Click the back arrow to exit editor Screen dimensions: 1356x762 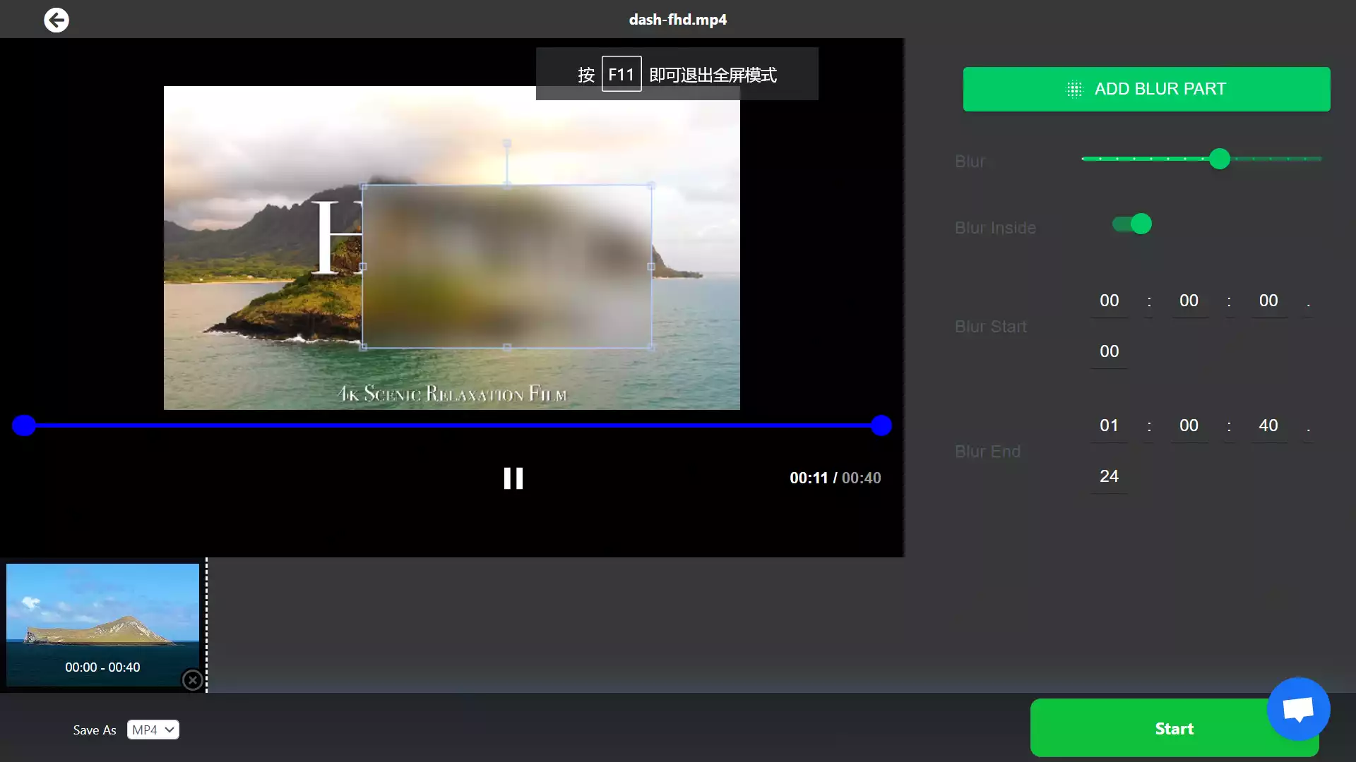click(56, 20)
